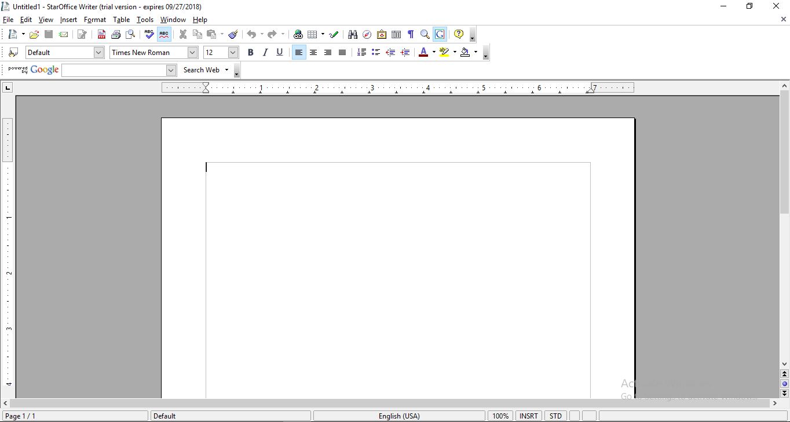The image size is (790, 422).
Task: Open the Navigator
Action: pos(367,34)
